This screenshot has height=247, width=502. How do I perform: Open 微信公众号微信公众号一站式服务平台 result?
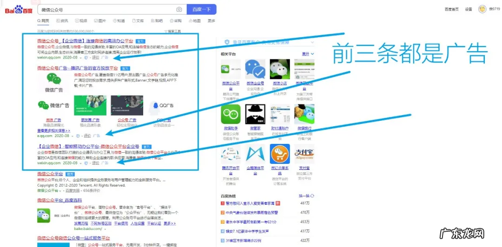click(x=73, y=238)
